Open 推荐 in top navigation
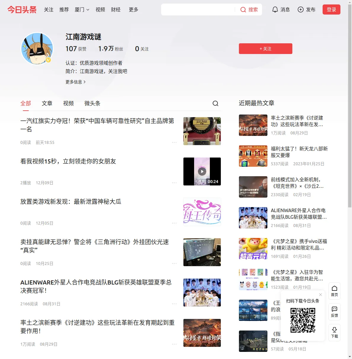 click(x=64, y=9)
